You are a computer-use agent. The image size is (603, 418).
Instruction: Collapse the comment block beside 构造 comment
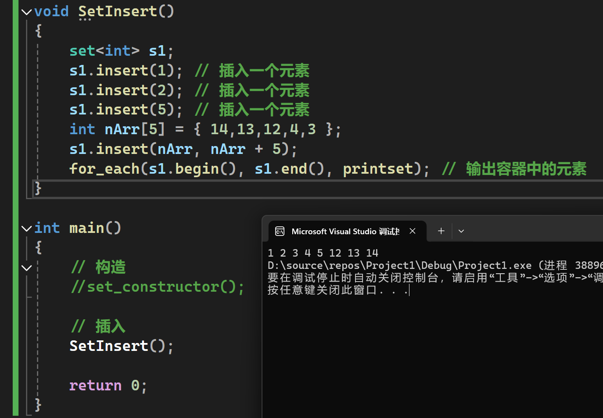click(26, 268)
